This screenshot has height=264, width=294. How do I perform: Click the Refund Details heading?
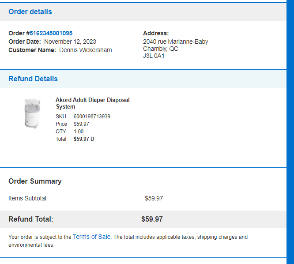(33, 79)
